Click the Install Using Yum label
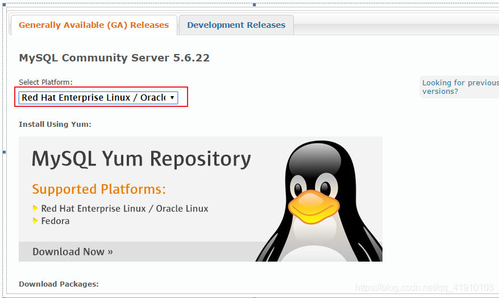 pos(55,124)
